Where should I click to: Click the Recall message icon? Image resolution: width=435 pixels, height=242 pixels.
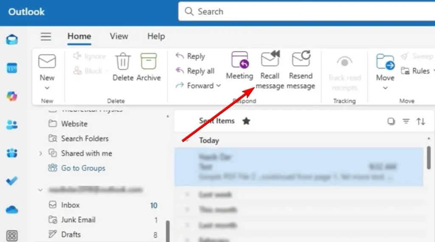(x=270, y=60)
